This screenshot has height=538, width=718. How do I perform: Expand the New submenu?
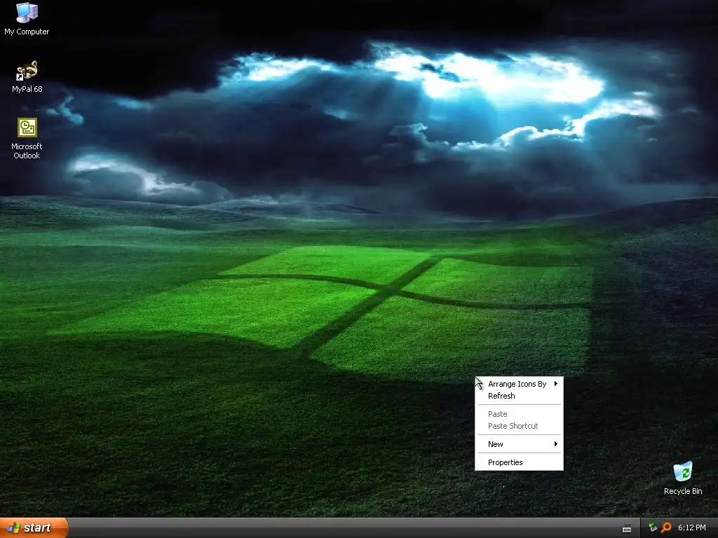click(x=520, y=444)
